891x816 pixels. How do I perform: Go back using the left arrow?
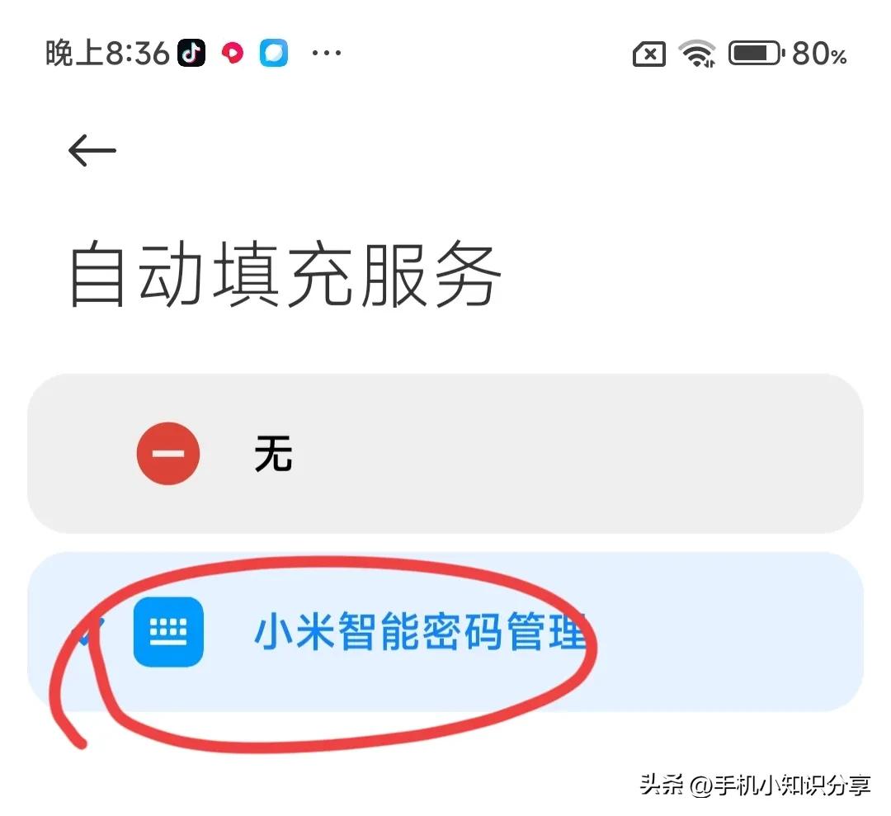92,151
